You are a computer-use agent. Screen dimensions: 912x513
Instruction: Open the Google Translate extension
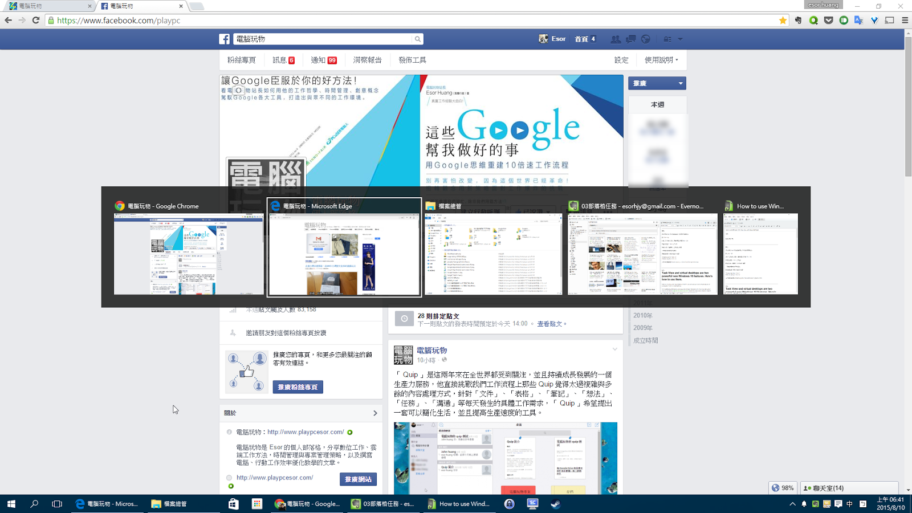tap(859, 21)
